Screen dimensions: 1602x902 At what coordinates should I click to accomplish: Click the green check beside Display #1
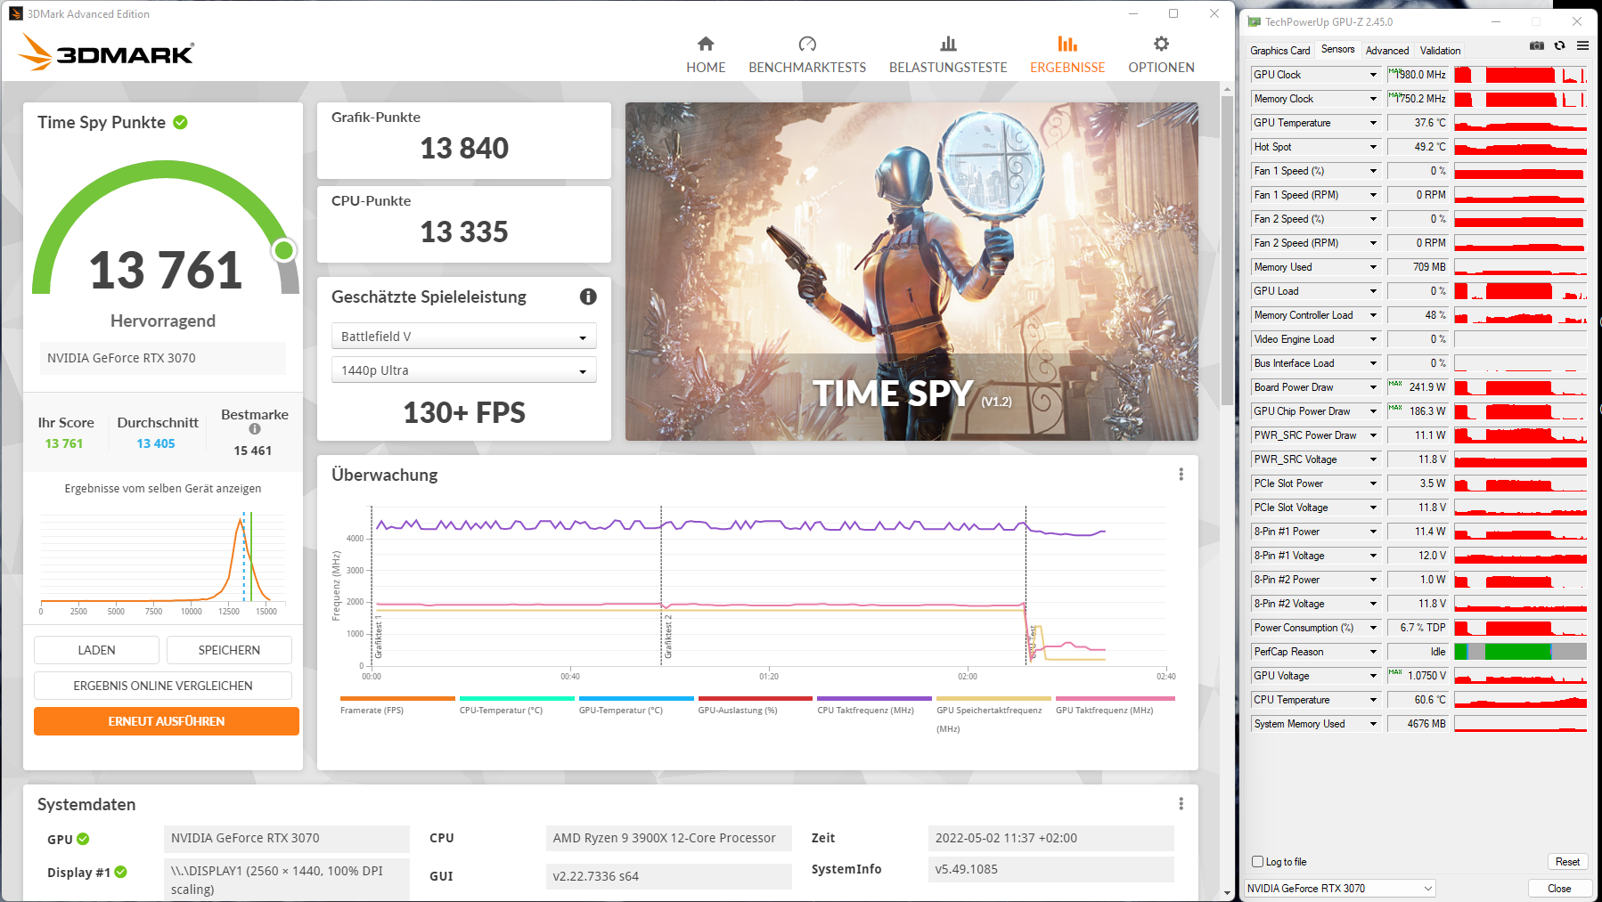point(121,872)
